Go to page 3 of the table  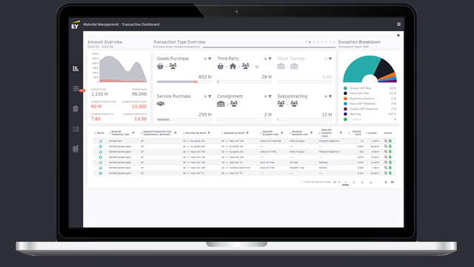pos(362,182)
